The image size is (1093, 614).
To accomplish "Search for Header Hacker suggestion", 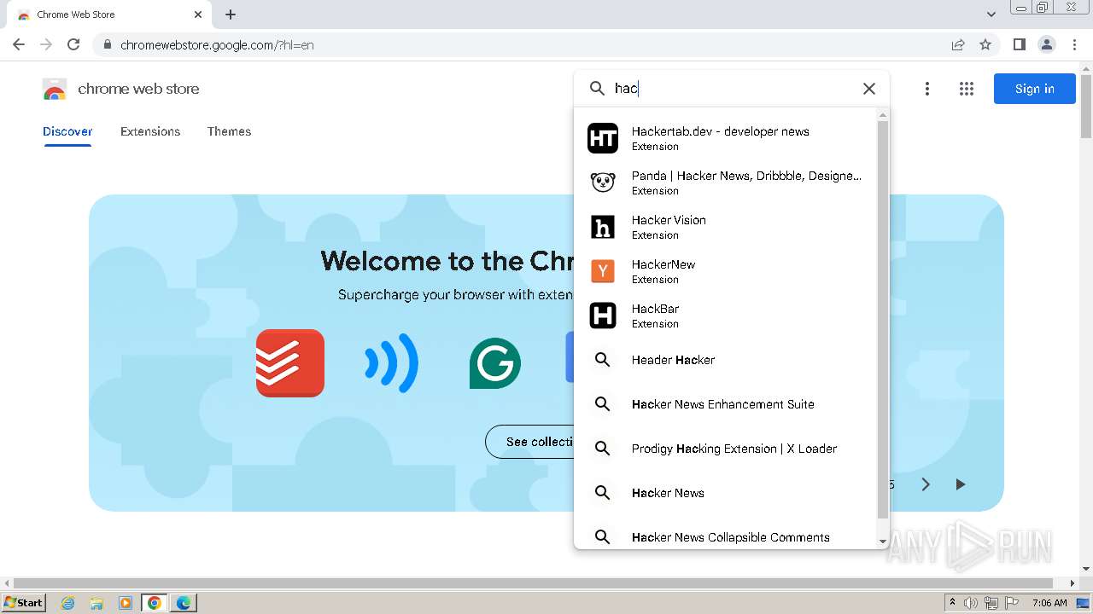I will (726, 360).
